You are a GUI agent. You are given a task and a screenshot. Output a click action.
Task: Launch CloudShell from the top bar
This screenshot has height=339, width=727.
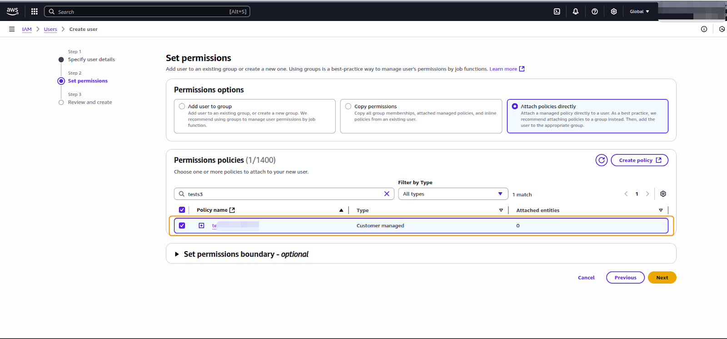(557, 11)
